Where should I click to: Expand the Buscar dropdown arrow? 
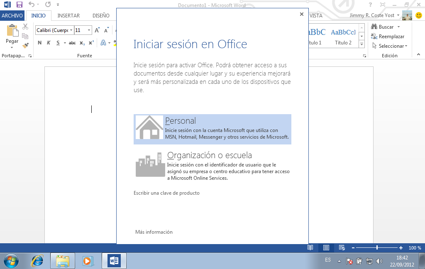[x=398, y=27]
